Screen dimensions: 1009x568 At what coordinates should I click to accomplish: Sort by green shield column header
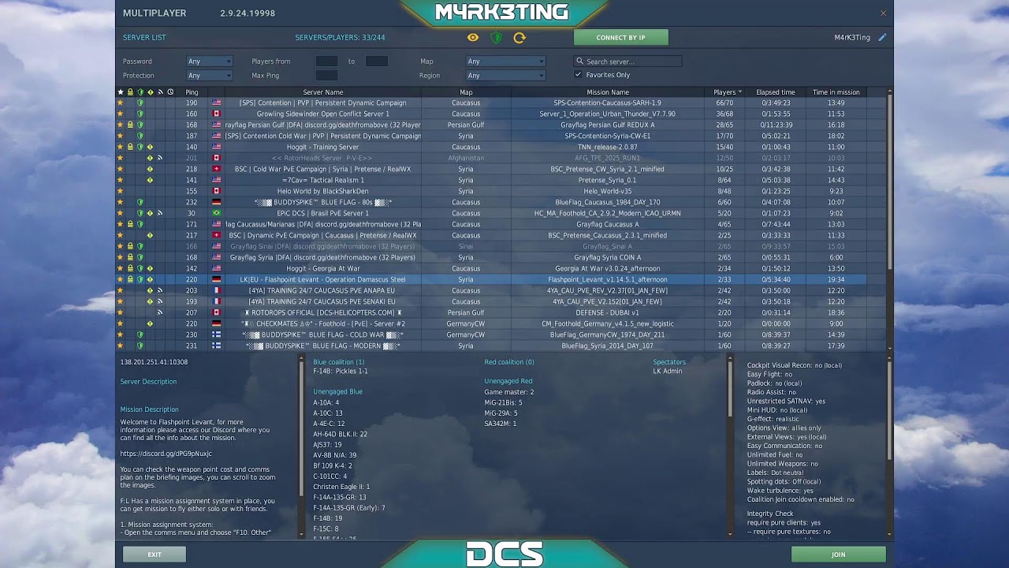tap(140, 92)
